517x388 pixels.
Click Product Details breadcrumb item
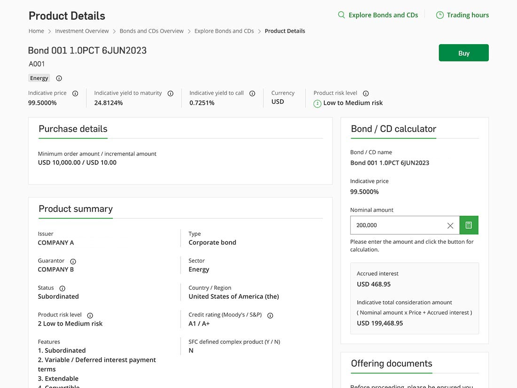pos(285,31)
